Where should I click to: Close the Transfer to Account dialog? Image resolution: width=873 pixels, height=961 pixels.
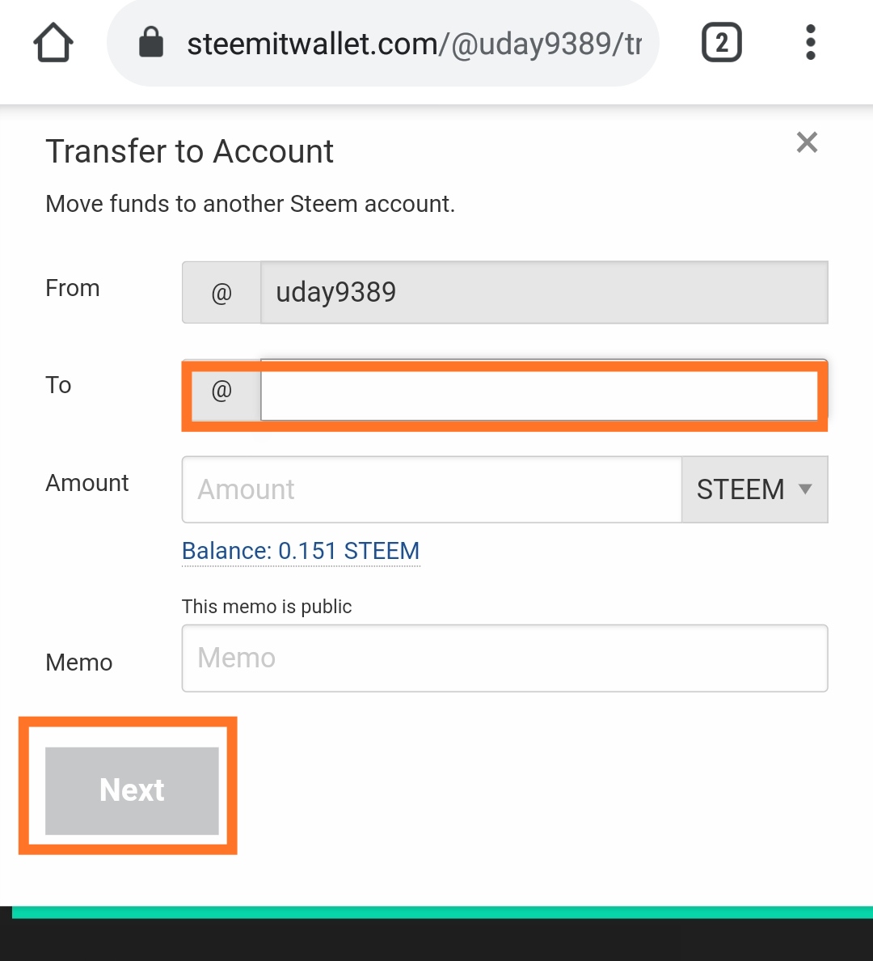click(807, 143)
